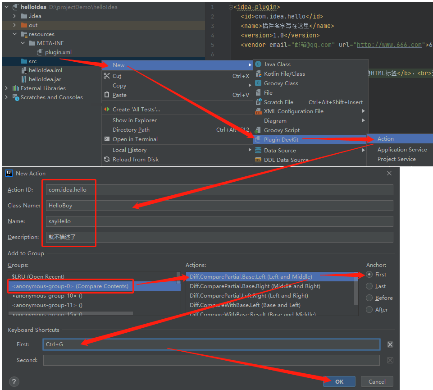The image size is (433, 390).
Task: Clear the Second keyboard shortcut field
Action: (390, 360)
